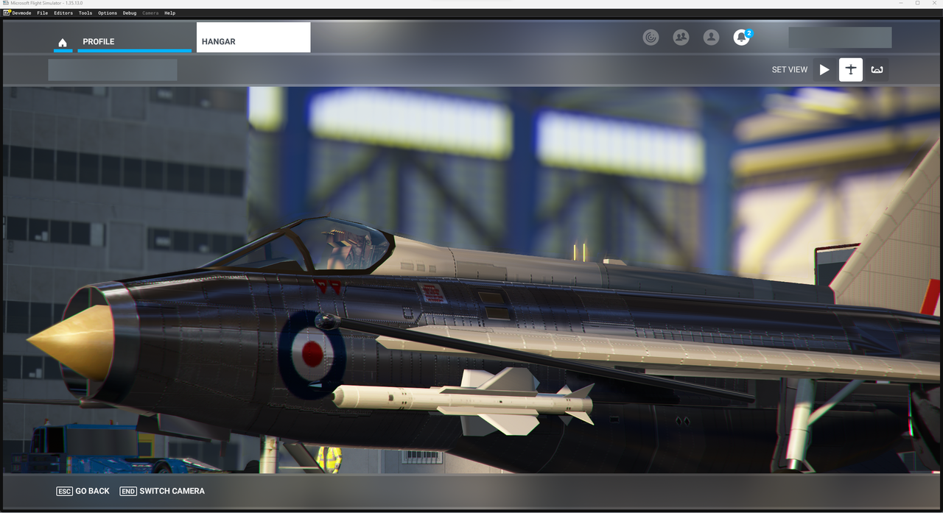Switch to cockpit interior view

point(877,70)
